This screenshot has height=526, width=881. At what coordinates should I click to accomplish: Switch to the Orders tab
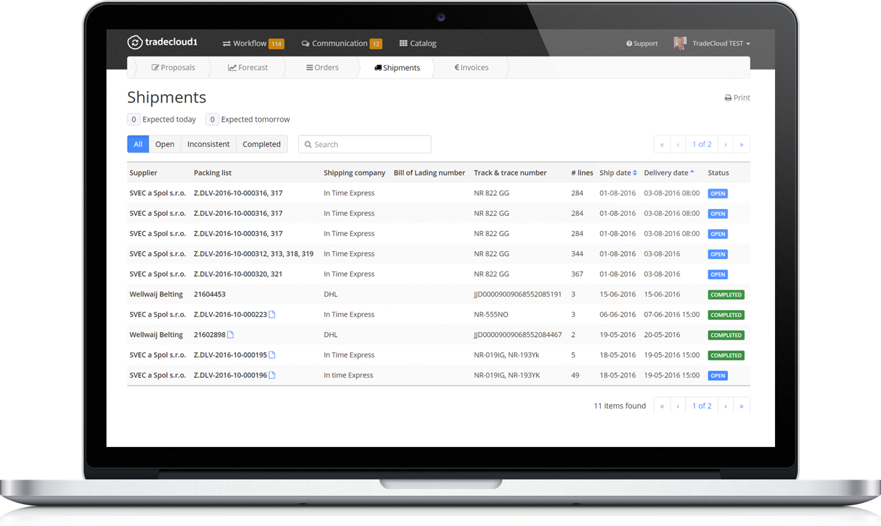(x=322, y=67)
